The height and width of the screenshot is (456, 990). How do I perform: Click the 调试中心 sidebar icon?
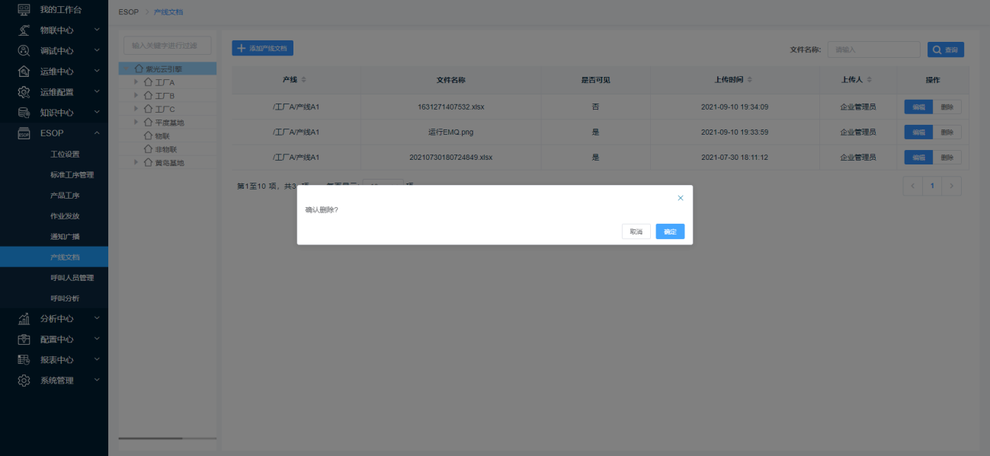[x=24, y=51]
